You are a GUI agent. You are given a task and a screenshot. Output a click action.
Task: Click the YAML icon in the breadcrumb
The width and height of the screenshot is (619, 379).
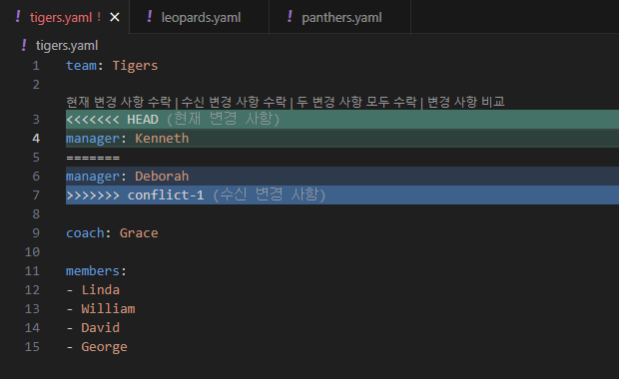24,45
